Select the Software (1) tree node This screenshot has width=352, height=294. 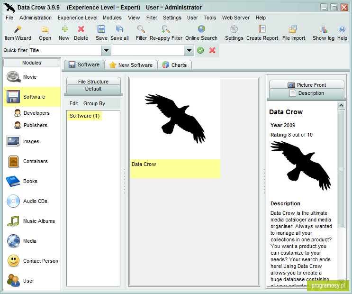pyautogui.click(x=85, y=116)
